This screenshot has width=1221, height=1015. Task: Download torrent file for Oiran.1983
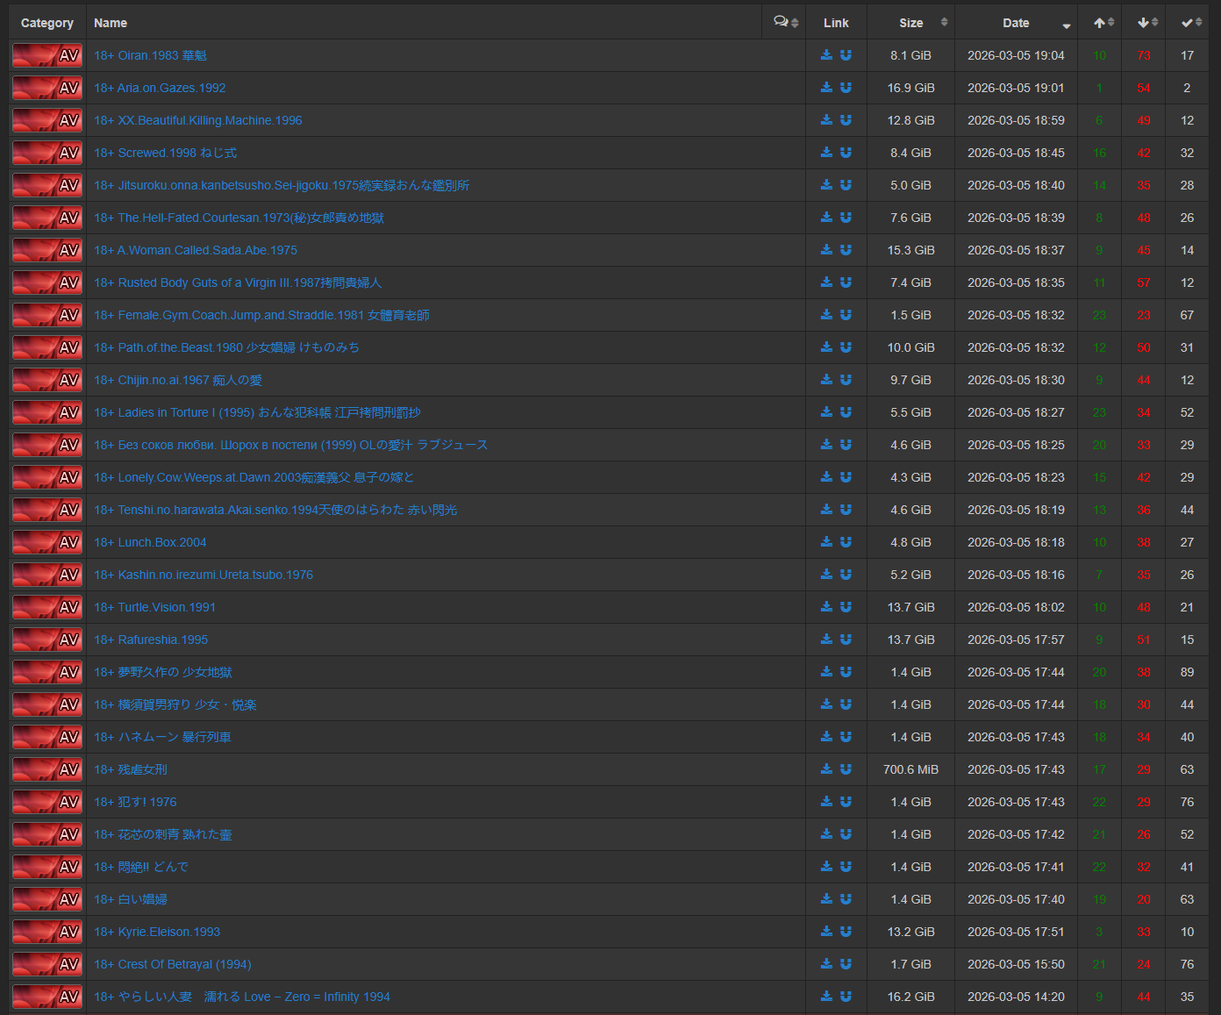pyautogui.click(x=826, y=55)
